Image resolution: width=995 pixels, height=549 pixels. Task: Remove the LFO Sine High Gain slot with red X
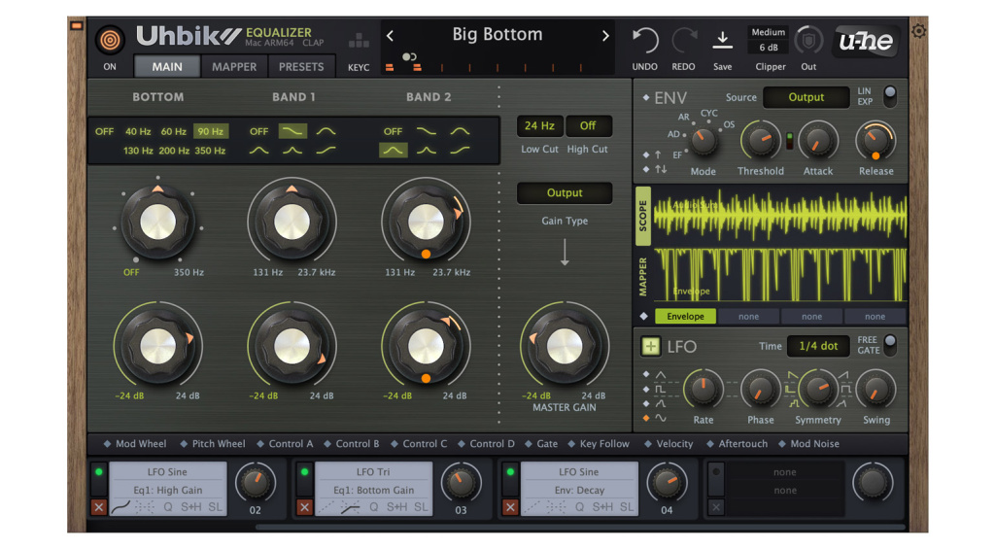[x=98, y=507]
